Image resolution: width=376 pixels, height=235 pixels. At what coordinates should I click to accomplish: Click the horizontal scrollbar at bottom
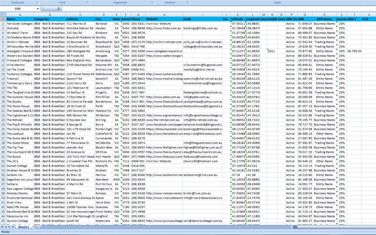pos(332,227)
